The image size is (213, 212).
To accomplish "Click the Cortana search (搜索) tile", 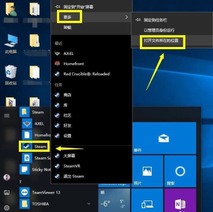I will point(180,171).
